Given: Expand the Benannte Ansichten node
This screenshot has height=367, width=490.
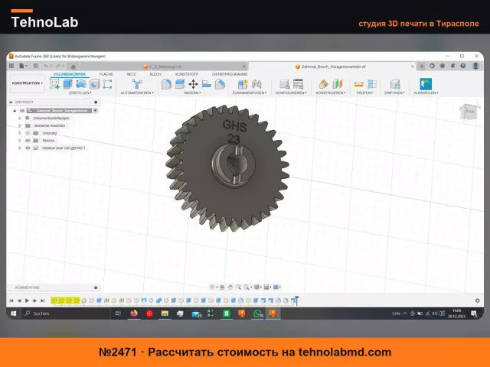Looking at the screenshot, I should coord(20,125).
